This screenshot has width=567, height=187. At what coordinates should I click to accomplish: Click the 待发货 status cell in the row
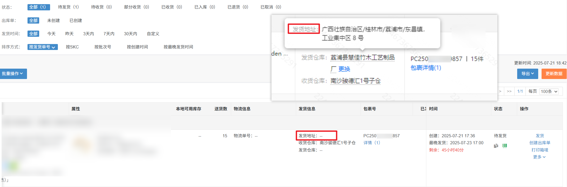(500, 136)
